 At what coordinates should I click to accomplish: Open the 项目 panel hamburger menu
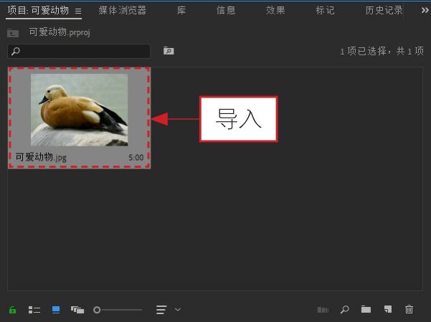[x=78, y=11]
